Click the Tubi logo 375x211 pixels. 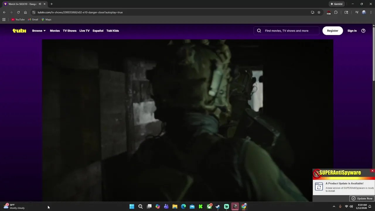[x=19, y=31]
